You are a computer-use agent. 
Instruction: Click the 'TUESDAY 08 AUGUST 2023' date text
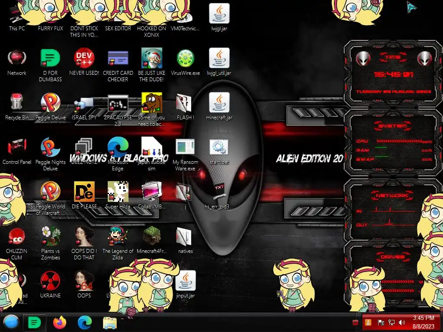click(x=393, y=92)
